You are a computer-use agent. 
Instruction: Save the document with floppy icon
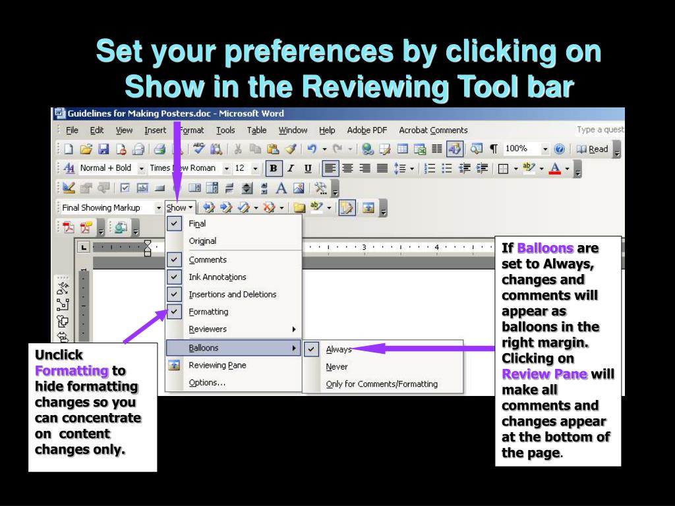tap(103, 150)
